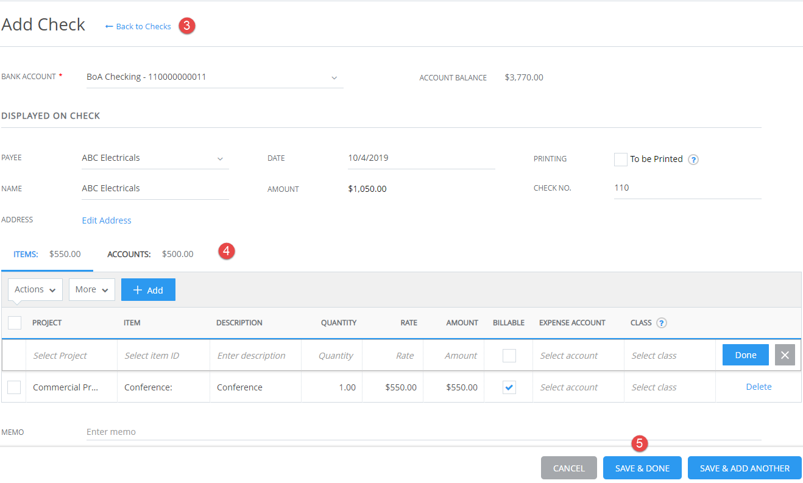Click the 1.00 quantity cell
The height and width of the screenshot is (483, 803).
(x=331, y=387)
